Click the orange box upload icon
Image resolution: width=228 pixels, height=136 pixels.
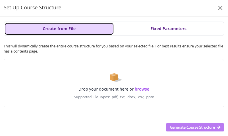114,77
